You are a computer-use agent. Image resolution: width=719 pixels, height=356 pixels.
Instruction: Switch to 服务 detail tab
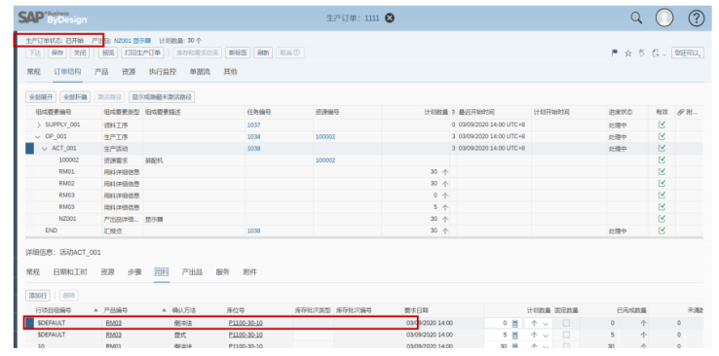(222, 271)
